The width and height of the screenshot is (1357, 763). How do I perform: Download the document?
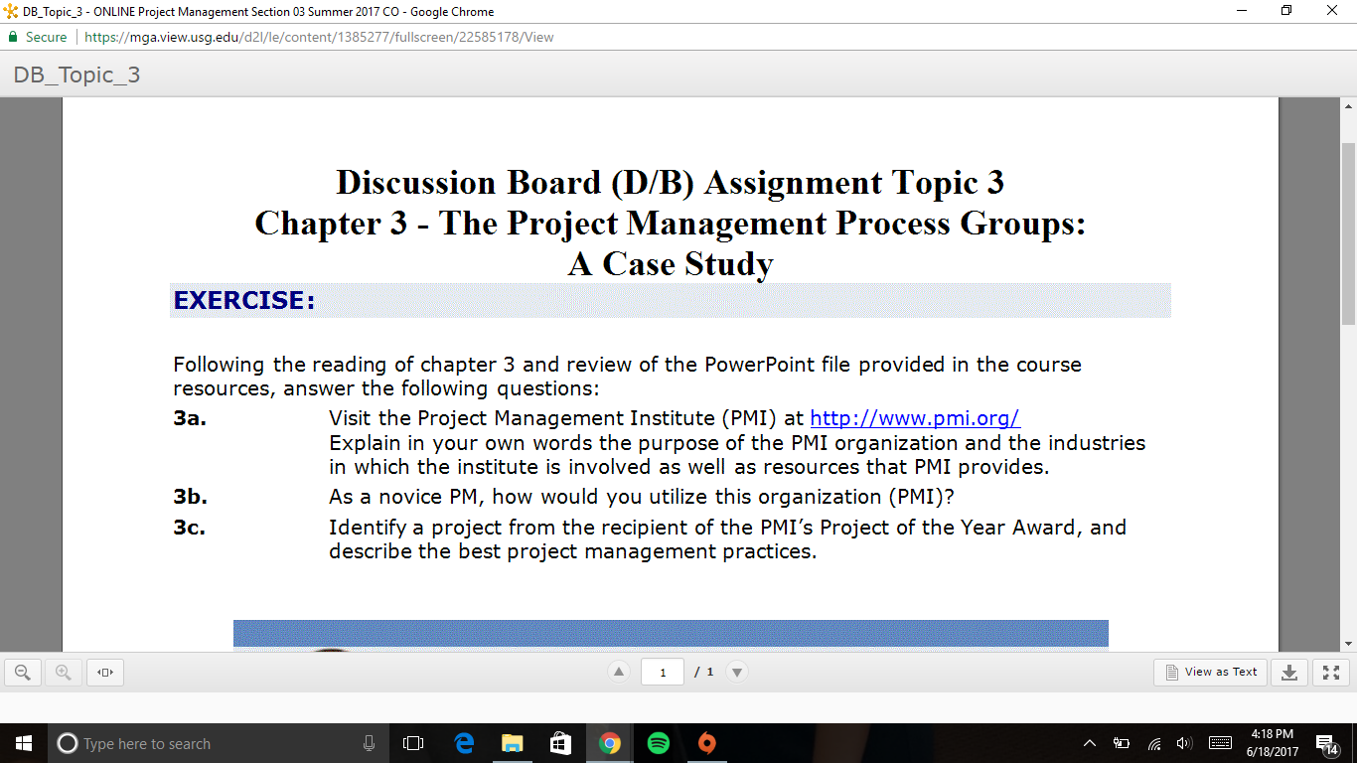(x=1288, y=673)
